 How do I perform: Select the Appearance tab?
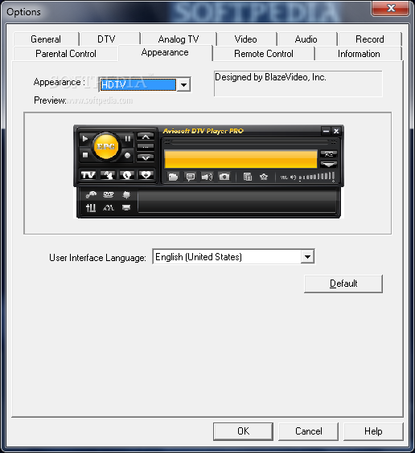point(165,52)
